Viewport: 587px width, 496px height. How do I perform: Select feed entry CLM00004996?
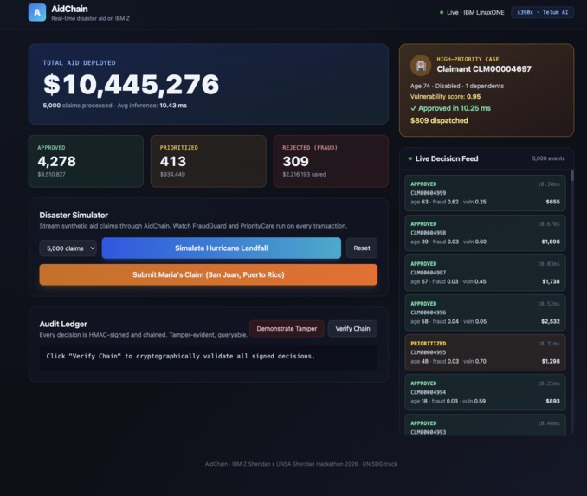[485, 312]
